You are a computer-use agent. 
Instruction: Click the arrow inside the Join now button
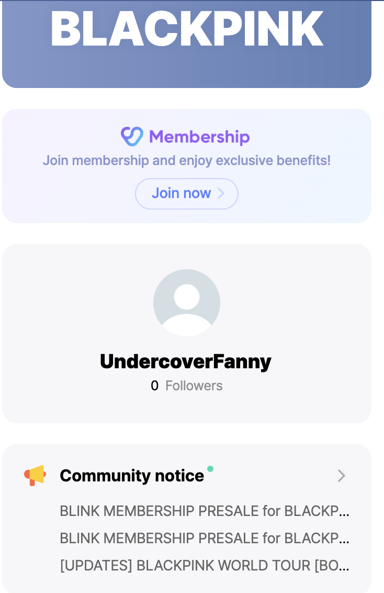221,194
